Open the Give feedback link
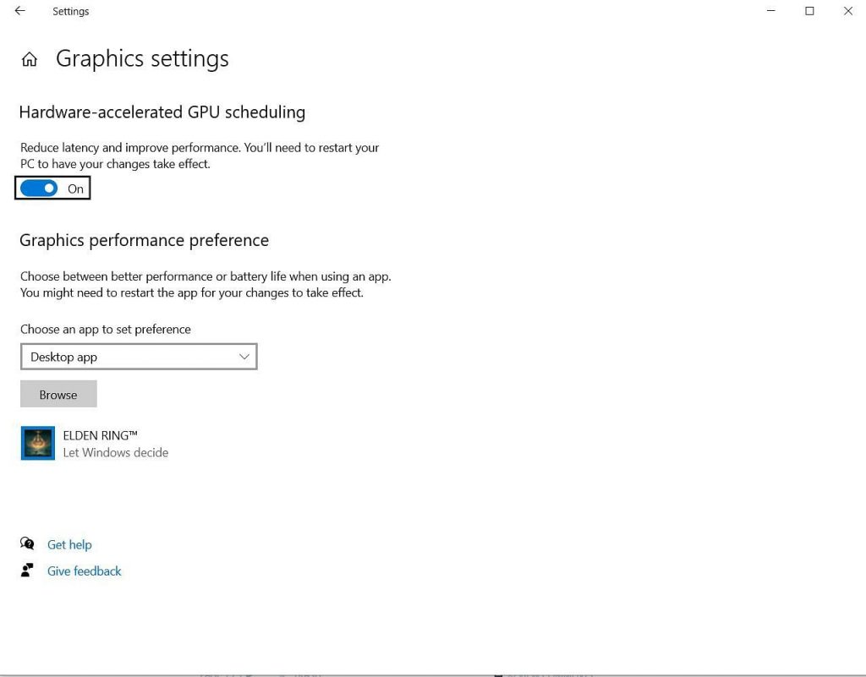Image resolution: width=866 pixels, height=677 pixels. point(84,571)
